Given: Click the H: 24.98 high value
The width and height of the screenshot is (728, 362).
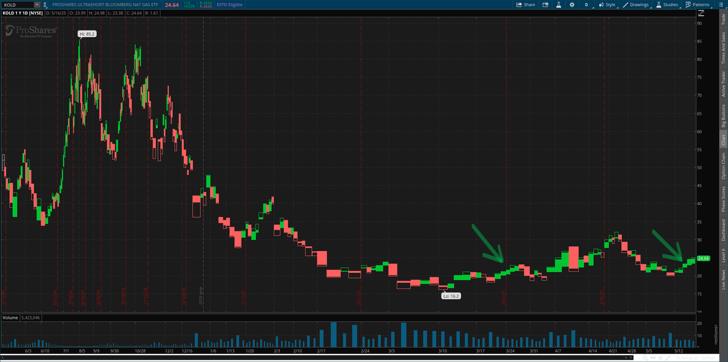Looking at the screenshot, I should [x=96, y=13].
